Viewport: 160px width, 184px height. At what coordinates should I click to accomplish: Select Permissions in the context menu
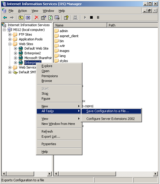click(59, 76)
